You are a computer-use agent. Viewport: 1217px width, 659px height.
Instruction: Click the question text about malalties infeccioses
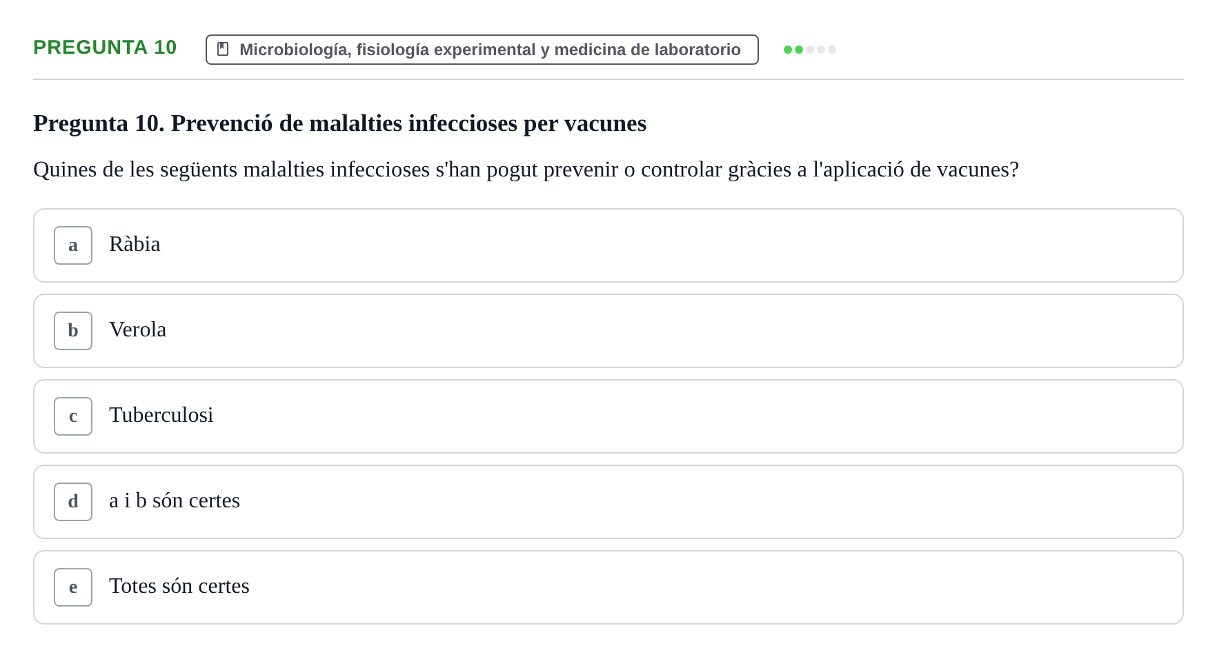tap(526, 170)
